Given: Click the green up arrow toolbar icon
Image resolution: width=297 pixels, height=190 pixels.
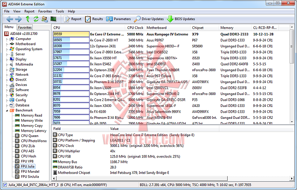Looking at the screenshot, I should pyautogui.click(x=28, y=19).
